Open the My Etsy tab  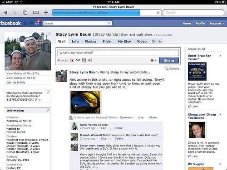point(124,41)
